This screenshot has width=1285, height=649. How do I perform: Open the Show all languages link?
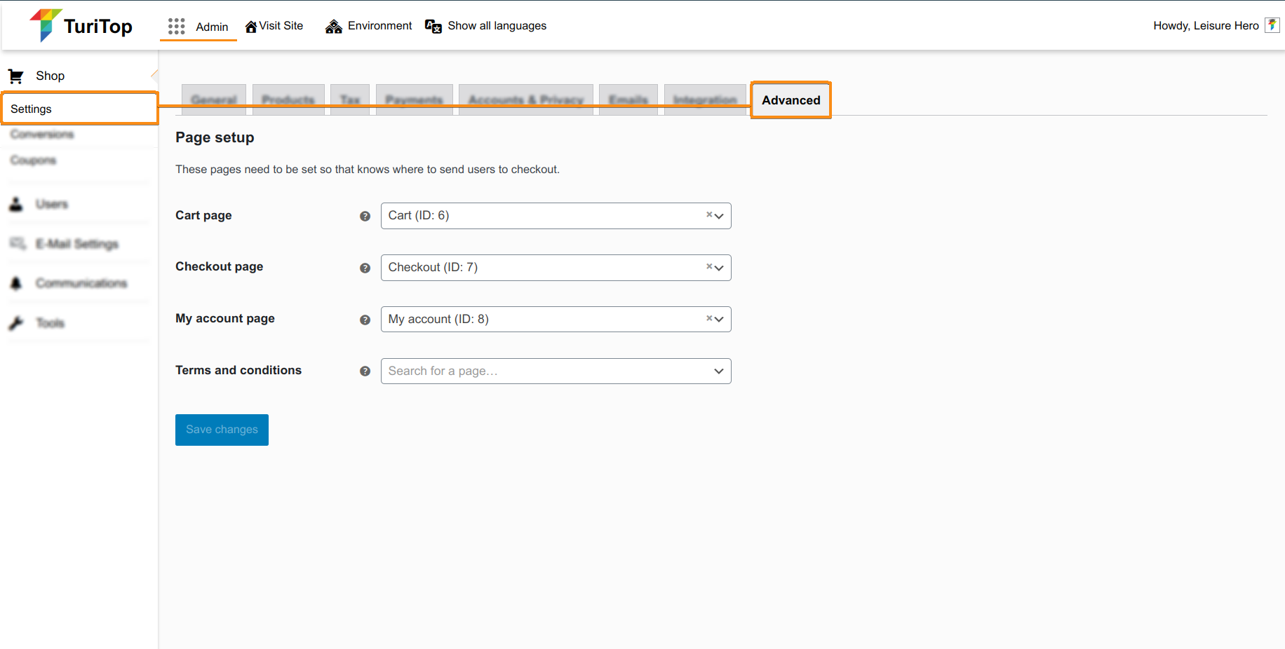coord(497,26)
